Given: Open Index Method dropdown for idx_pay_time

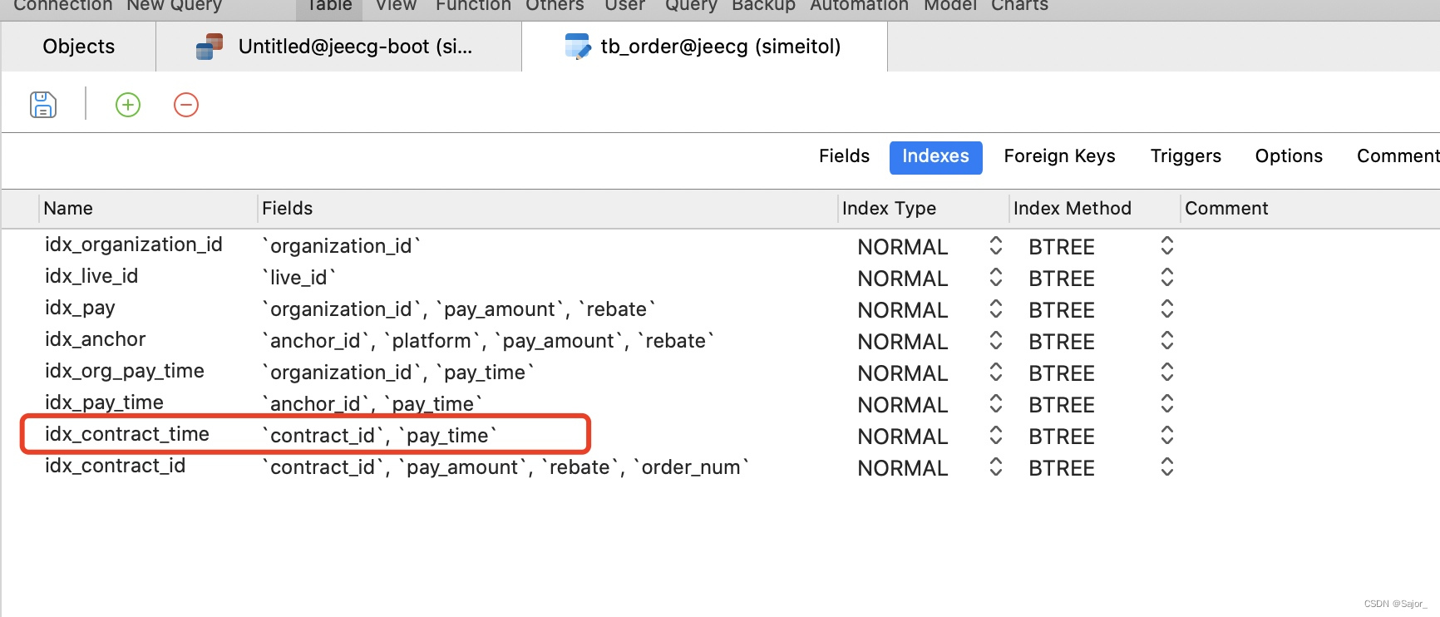Looking at the screenshot, I should tap(1167, 404).
